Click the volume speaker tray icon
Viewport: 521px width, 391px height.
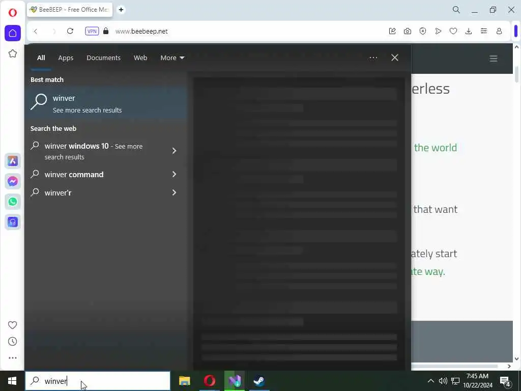443,381
